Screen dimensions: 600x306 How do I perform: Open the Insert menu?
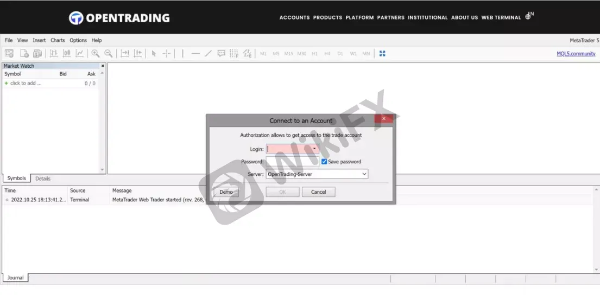39,40
